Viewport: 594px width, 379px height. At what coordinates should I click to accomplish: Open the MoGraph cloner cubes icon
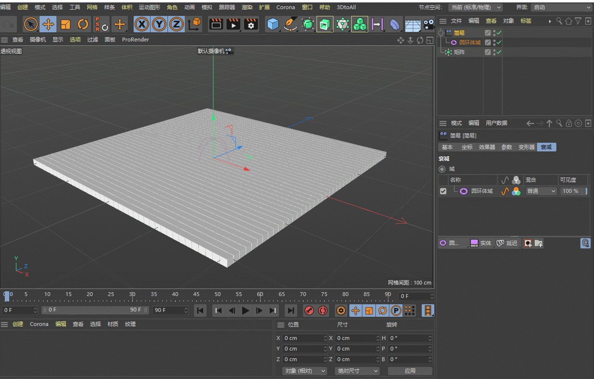coord(359,24)
